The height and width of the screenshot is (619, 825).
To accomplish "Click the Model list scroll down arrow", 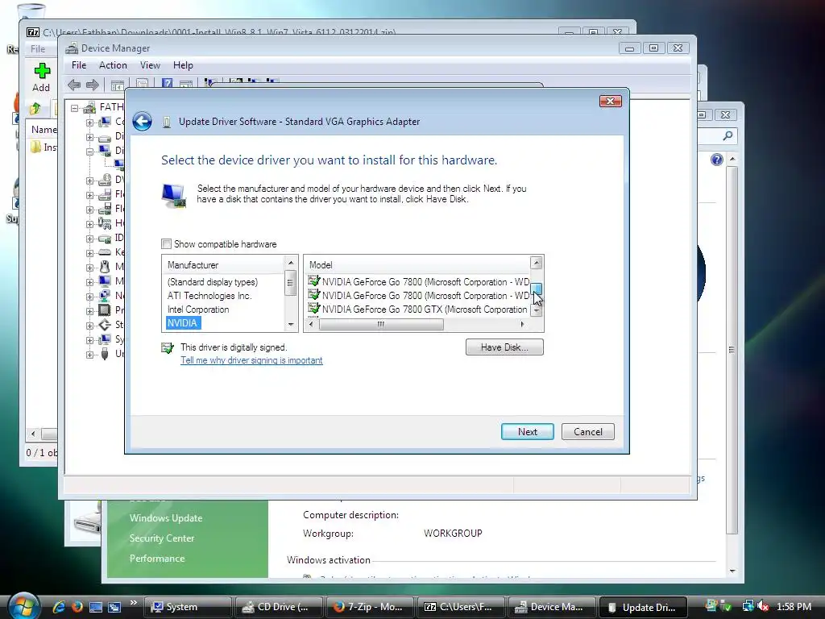I will click(x=536, y=310).
